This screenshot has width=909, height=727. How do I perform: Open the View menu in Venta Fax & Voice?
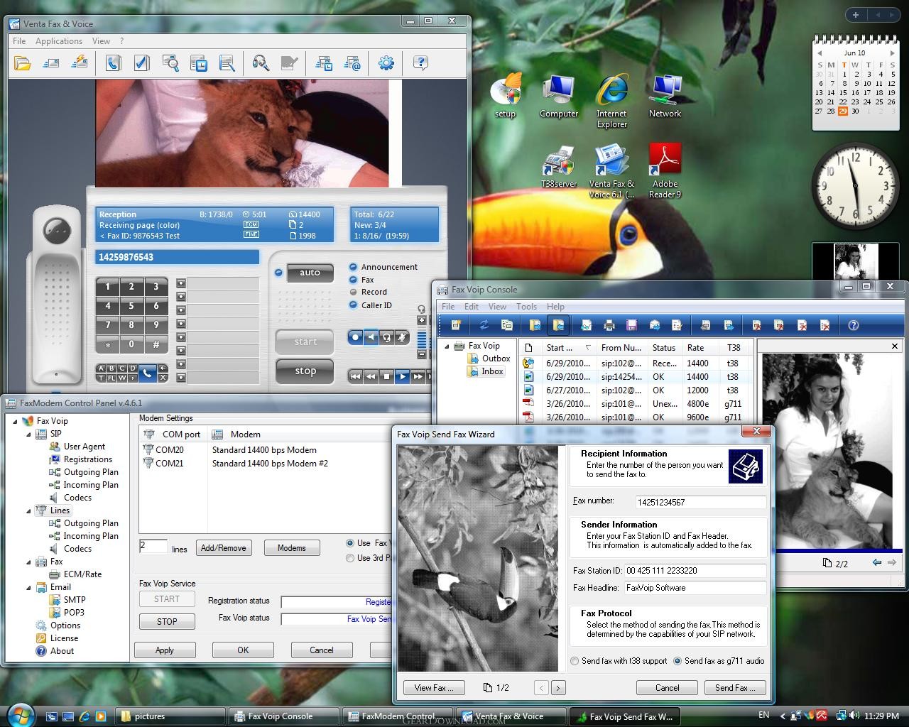(102, 41)
